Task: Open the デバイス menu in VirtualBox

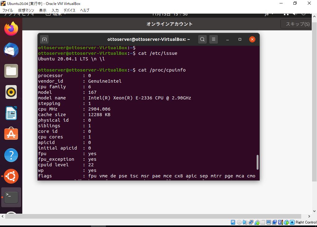Action: coord(69,10)
